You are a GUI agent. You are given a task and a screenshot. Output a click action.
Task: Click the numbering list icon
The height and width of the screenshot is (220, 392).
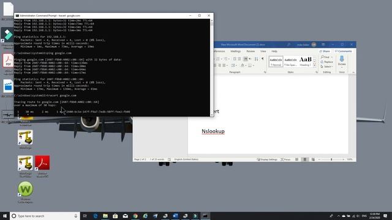pyautogui.click(x=219, y=59)
